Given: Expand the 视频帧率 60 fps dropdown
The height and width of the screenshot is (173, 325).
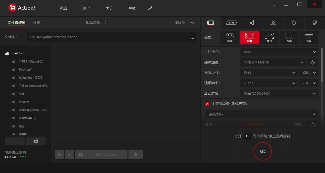Looking at the screenshot, I should coord(269,83).
